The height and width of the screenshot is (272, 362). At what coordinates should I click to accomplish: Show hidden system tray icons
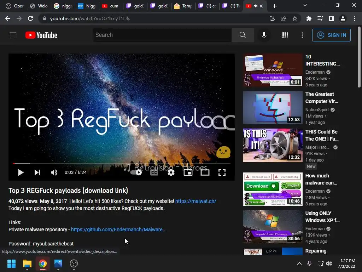(299, 263)
